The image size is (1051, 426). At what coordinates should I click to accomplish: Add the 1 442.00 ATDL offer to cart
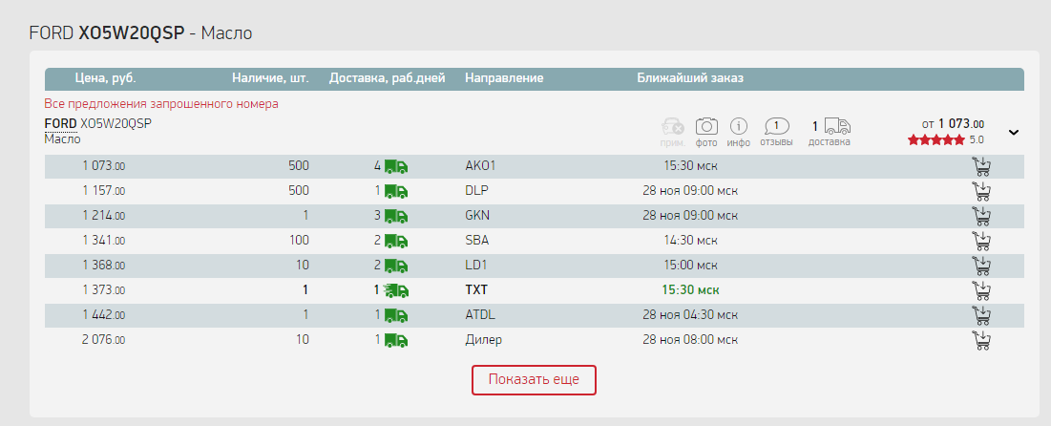tap(981, 315)
